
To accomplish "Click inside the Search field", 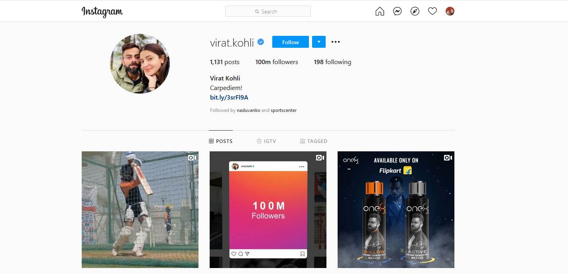I will click(268, 11).
